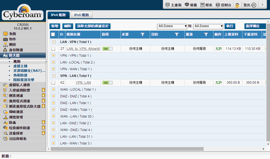Viewport: 270px width, 159px height.
Task: Open the 防毒 antivirus icon
Action: pyautogui.click(x=5, y=123)
